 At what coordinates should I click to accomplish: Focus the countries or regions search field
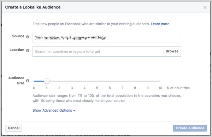98,51
